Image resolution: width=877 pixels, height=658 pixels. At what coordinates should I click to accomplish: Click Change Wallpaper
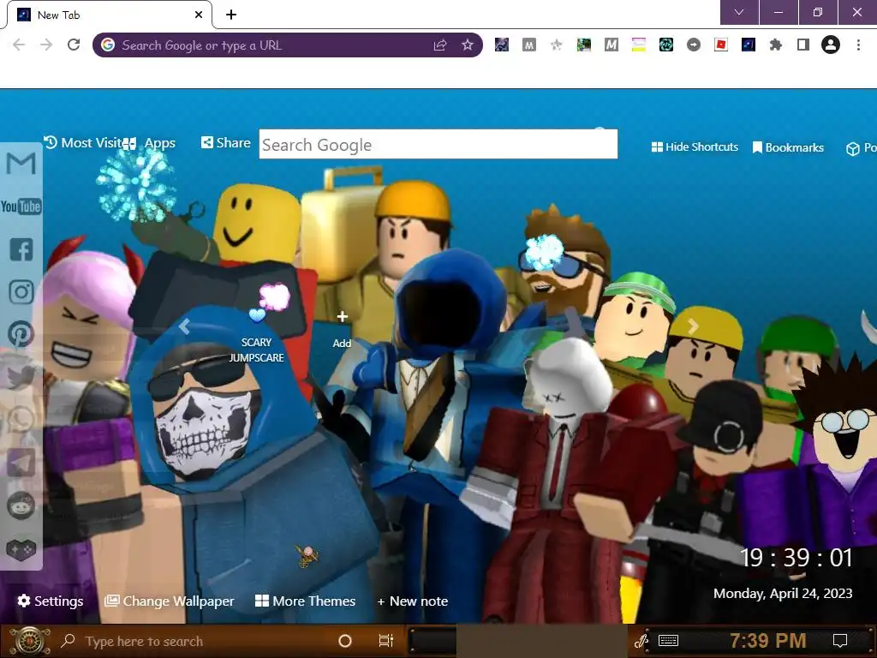pos(170,601)
